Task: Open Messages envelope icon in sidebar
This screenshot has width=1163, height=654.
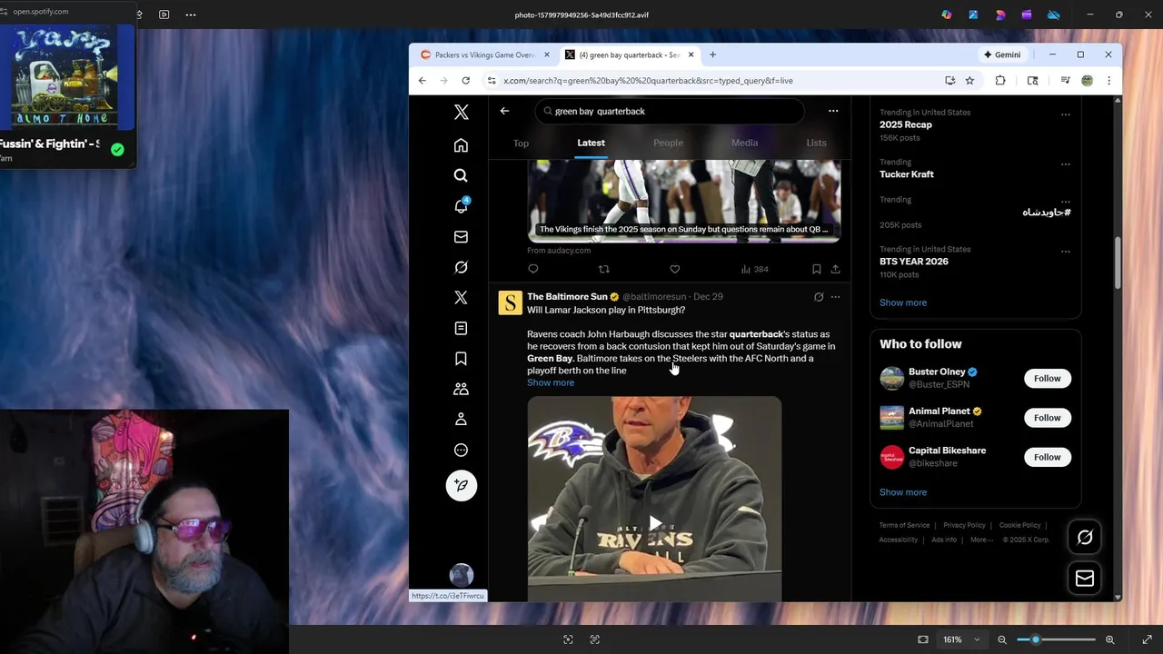Action: 461,237
